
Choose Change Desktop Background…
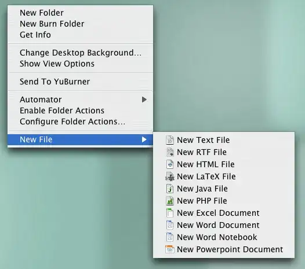point(81,53)
